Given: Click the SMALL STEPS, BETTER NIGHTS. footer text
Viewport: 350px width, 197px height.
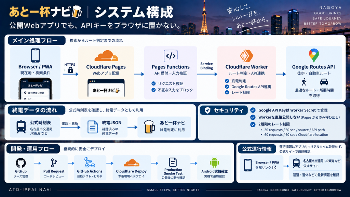Looking at the screenshot, I should coord(174,190).
